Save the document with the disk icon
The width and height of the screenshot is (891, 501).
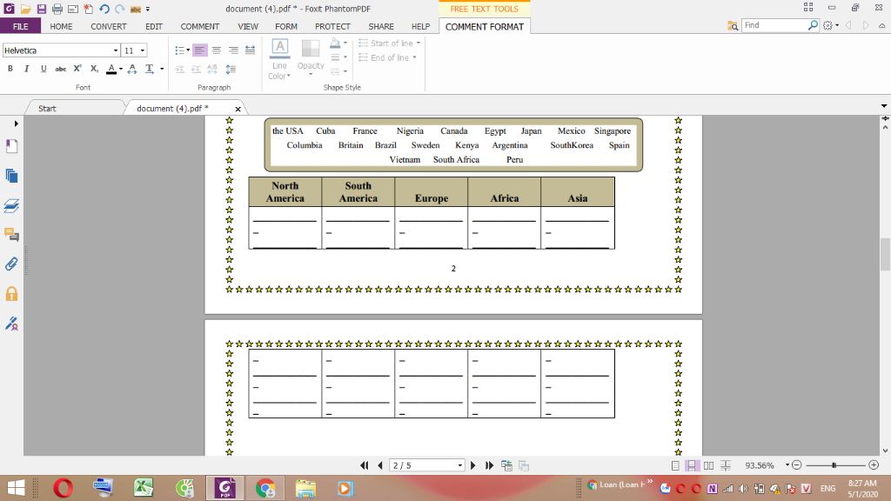pyautogui.click(x=42, y=9)
